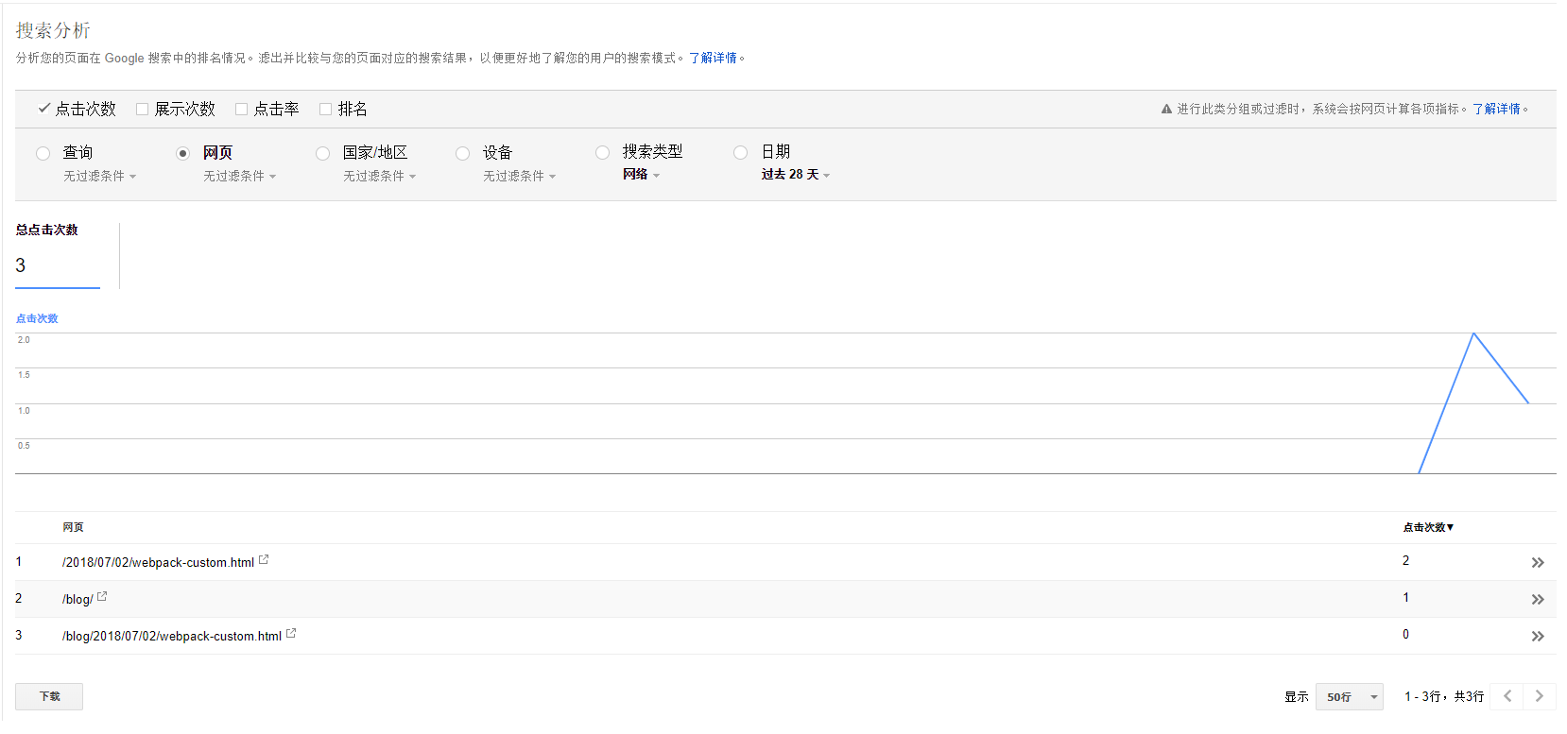The height and width of the screenshot is (734, 1567).
Task: Click the 1 - 3行，共3行 pagination text
Action: coord(1444,696)
